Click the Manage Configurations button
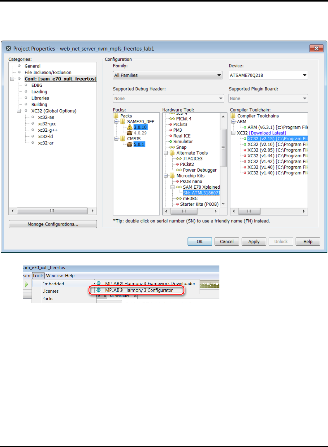 point(53,224)
